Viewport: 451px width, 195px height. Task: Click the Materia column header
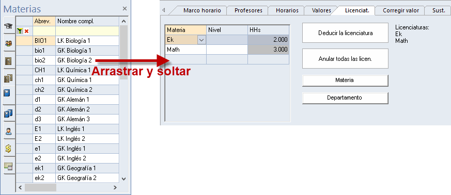tap(185, 30)
